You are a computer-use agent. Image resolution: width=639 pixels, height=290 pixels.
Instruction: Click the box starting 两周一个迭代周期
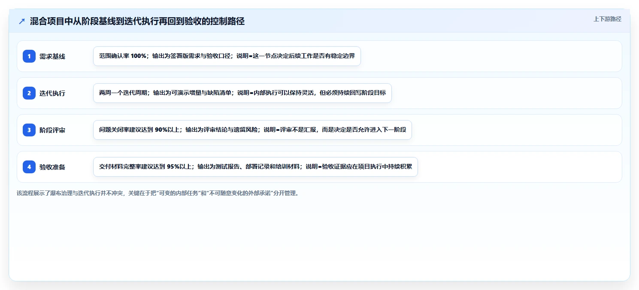point(242,93)
